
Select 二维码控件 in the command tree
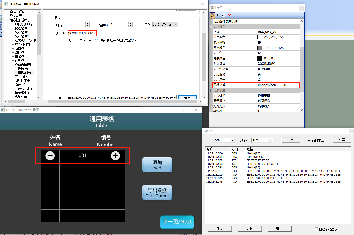22,69
